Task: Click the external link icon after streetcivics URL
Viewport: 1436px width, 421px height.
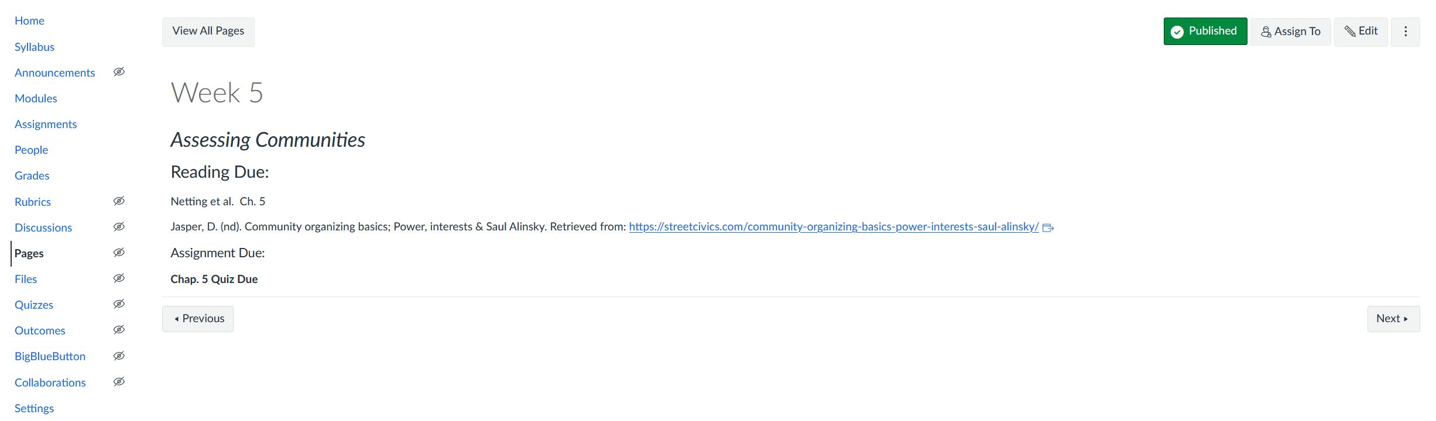Action: pos(1048,227)
